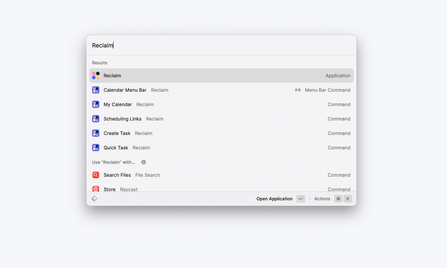Click the Scheduling Links row icon
The image size is (447, 268).
point(96,119)
